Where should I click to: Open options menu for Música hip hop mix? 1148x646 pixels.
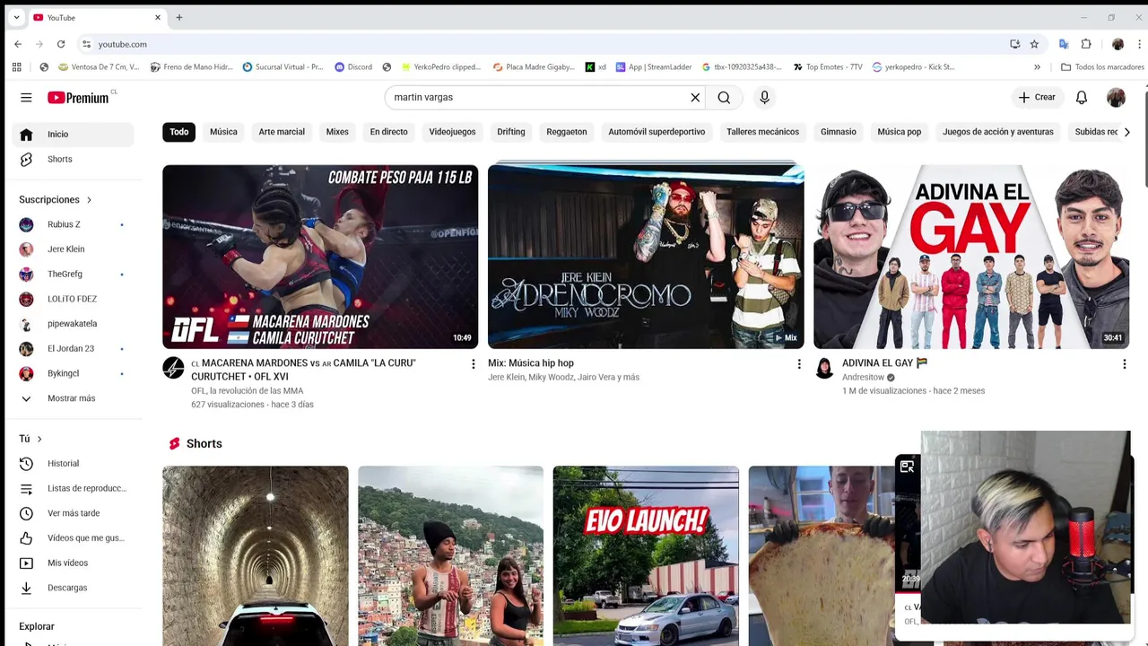pyautogui.click(x=799, y=364)
